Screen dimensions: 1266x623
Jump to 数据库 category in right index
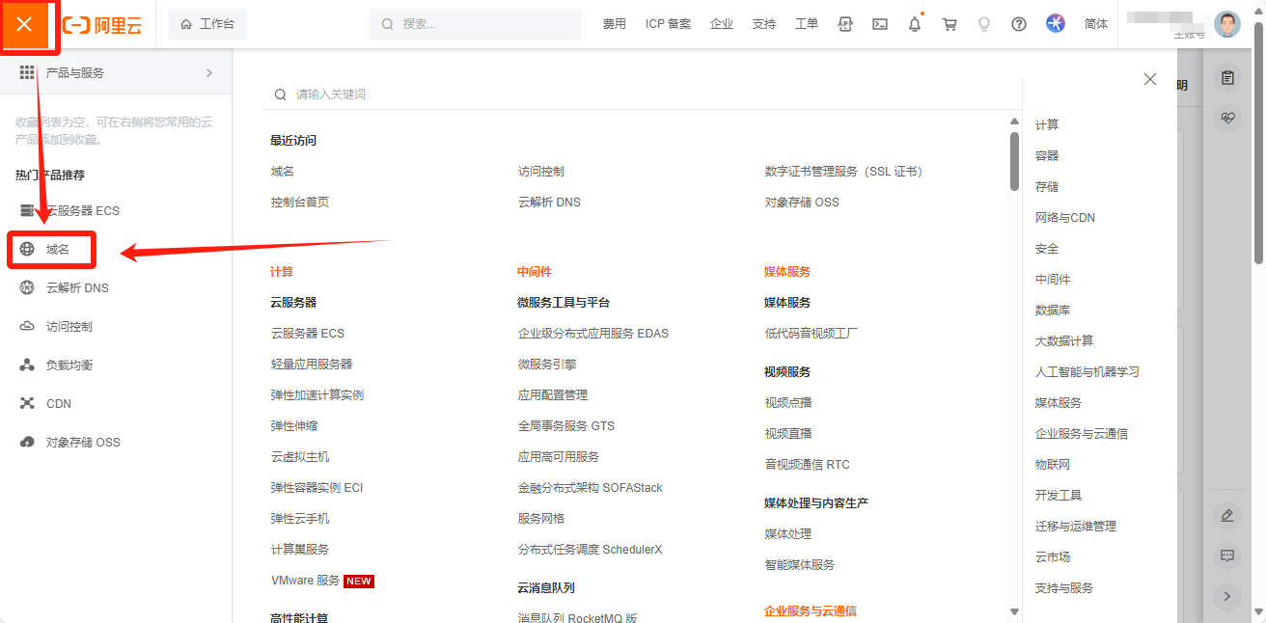tap(1052, 311)
